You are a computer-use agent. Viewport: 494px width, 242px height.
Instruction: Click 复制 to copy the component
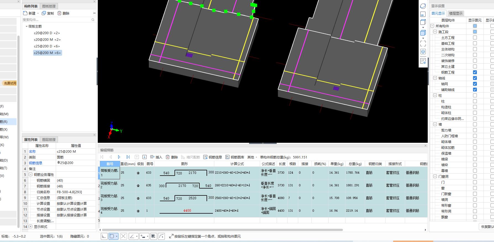[48, 13]
